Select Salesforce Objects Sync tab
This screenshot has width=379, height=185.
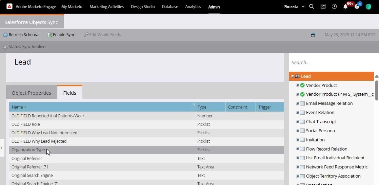(x=32, y=22)
